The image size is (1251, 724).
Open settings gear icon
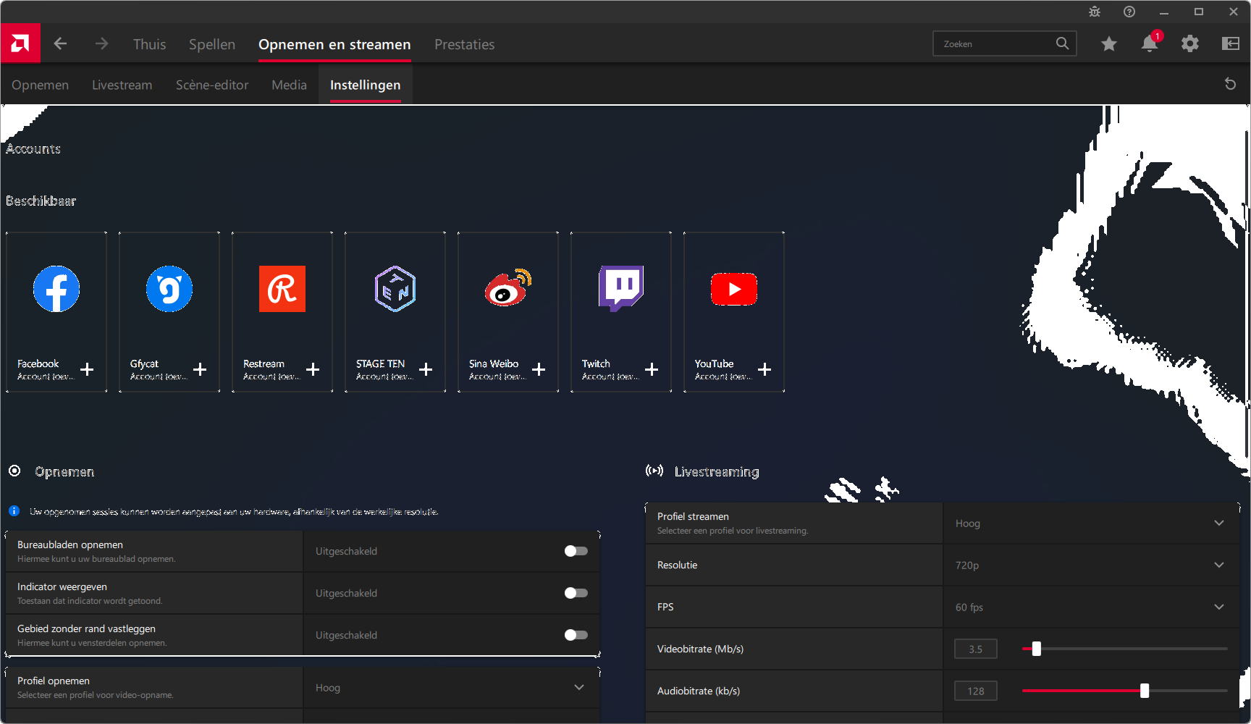tap(1190, 44)
